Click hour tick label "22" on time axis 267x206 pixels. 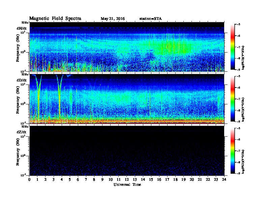208,180
